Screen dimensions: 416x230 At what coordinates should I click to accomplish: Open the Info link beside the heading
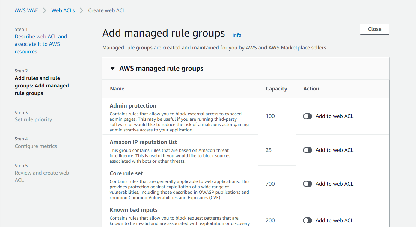coord(237,35)
